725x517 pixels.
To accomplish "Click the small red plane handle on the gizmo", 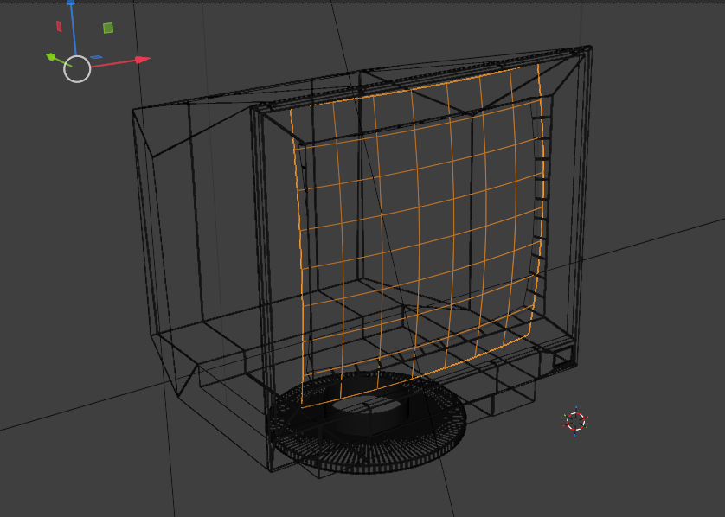I will (x=59, y=26).
